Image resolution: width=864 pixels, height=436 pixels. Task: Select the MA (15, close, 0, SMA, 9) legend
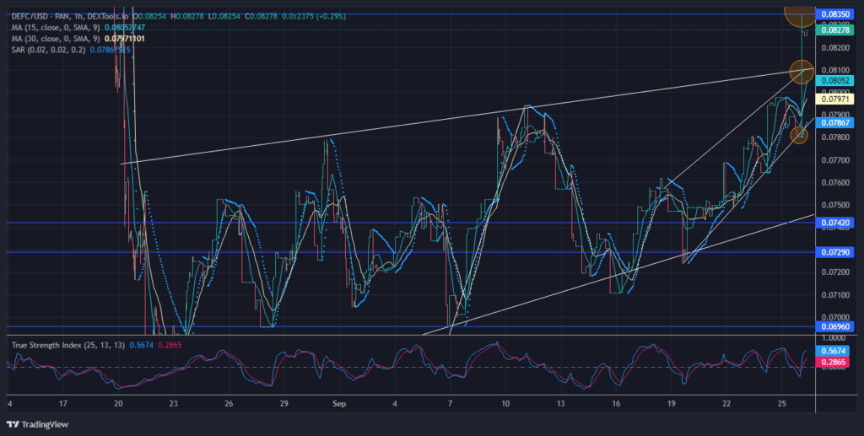pos(56,28)
